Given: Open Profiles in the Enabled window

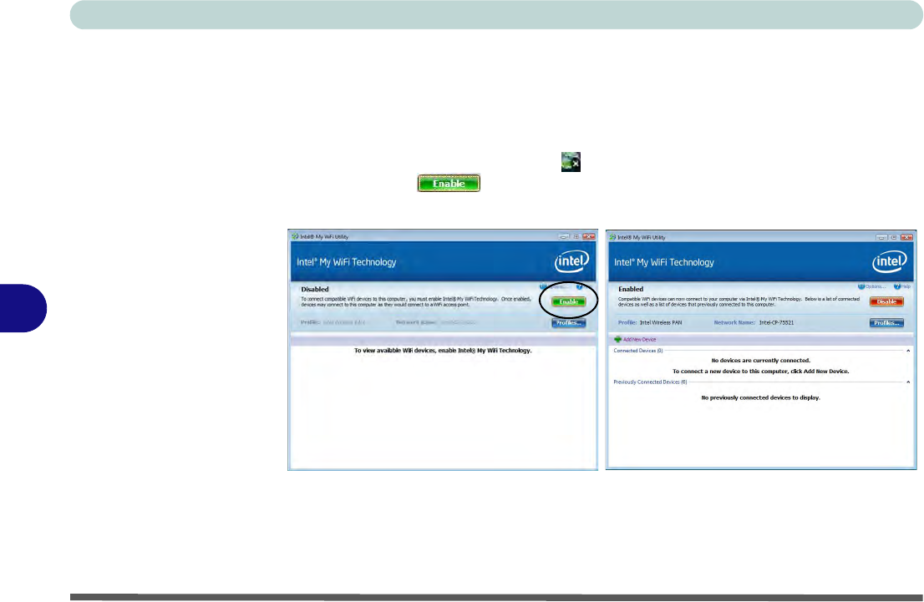Looking at the screenshot, I should [886, 323].
